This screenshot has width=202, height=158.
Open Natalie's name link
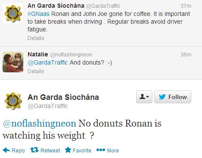pos(38,54)
